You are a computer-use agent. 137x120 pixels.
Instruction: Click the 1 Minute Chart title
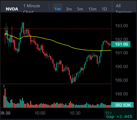pyautogui.click(x=32, y=8)
